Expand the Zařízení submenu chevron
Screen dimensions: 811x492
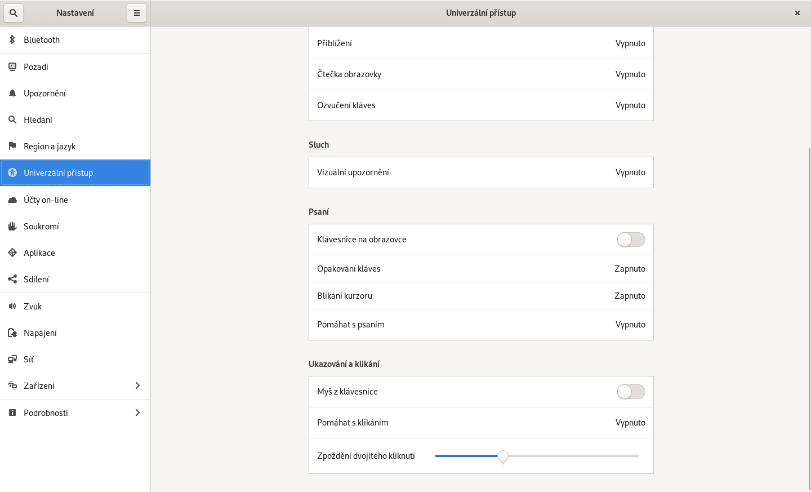coord(137,386)
